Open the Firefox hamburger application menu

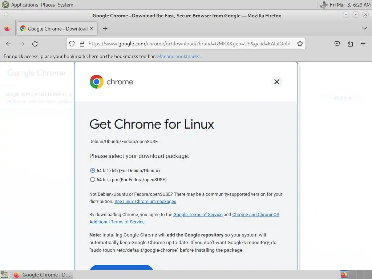(x=363, y=44)
